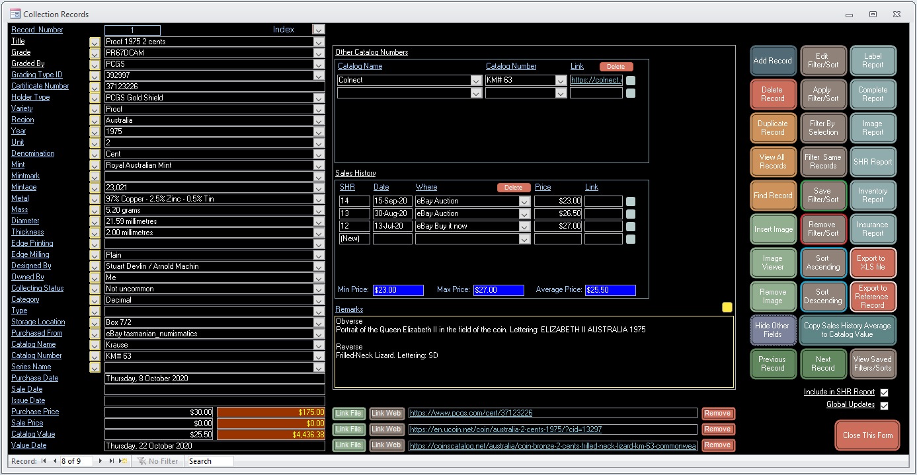Toggle Include in SHR Report checkbox
The width and height of the screenshot is (917, 475).
pyautogui.click(x=884, y=392)
